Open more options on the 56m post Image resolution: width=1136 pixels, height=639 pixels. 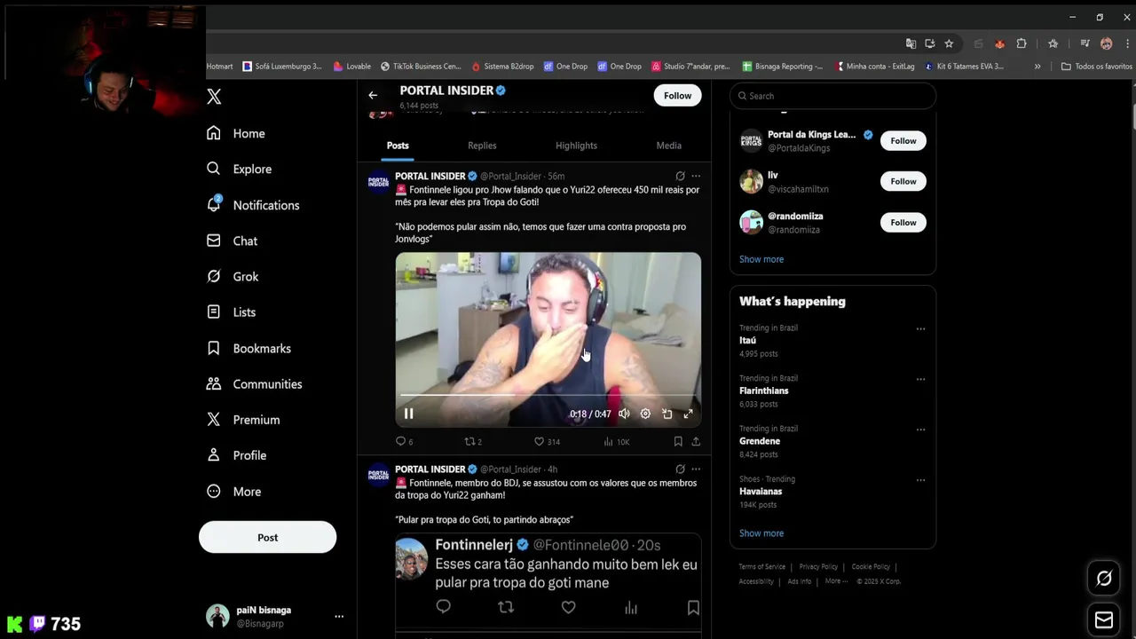click(x=696, y=176)
